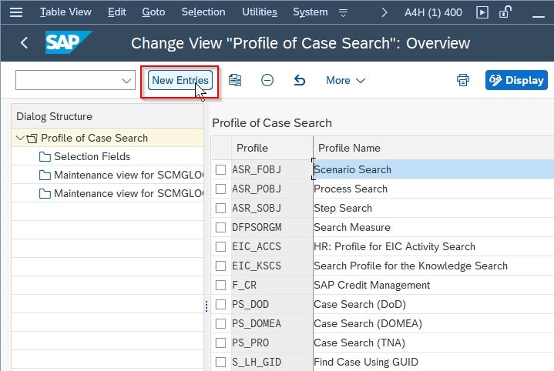554x371 pixels.
Task: Click the printer icon
Action: 463,80
